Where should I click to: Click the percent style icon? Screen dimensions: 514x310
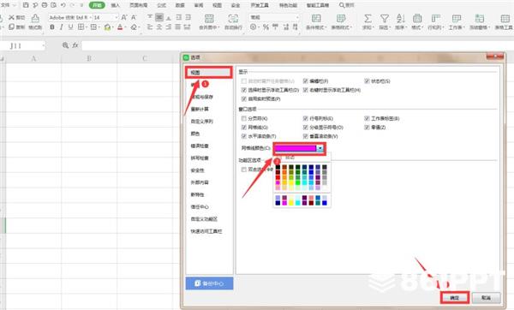pos(266,27)
